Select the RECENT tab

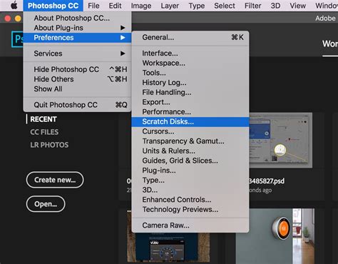tap(43, 119)
